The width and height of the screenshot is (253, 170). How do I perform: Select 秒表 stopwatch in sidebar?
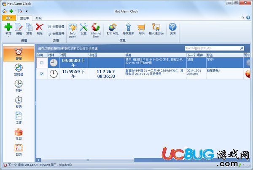coord(19,102)
